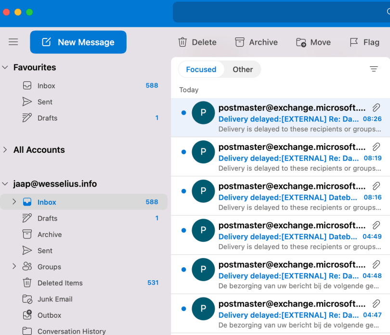Viewport: 390px width, 335px height.
Task: Open the Move to folder option
Action: coord(313,42)
